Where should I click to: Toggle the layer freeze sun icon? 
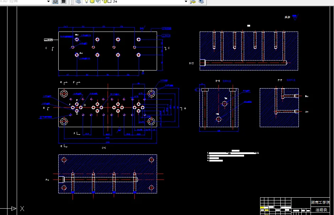click(x=92, y=1)
